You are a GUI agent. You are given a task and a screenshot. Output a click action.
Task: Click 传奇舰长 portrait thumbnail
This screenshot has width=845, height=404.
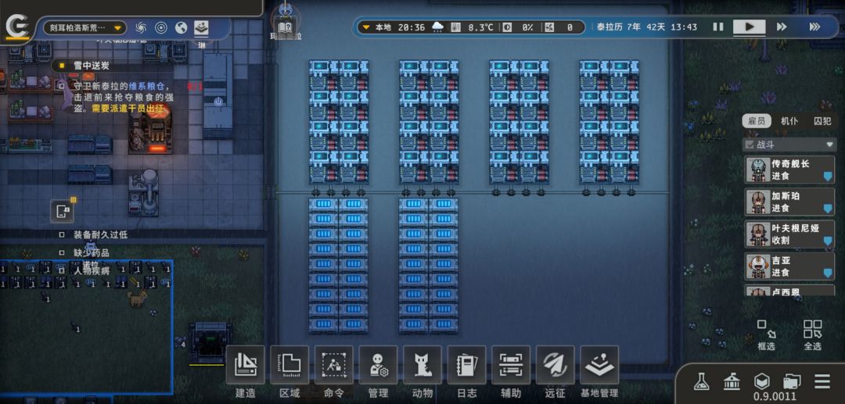[x=758, y=170]
